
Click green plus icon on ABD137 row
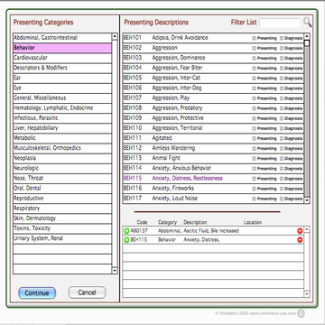[x=126, y=231]
